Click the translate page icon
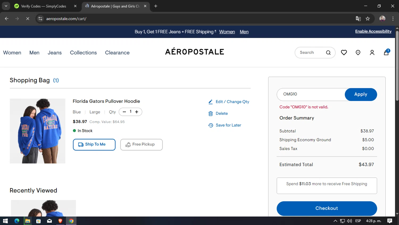Viewport: 399px width, 225px height. coord(358,19)
